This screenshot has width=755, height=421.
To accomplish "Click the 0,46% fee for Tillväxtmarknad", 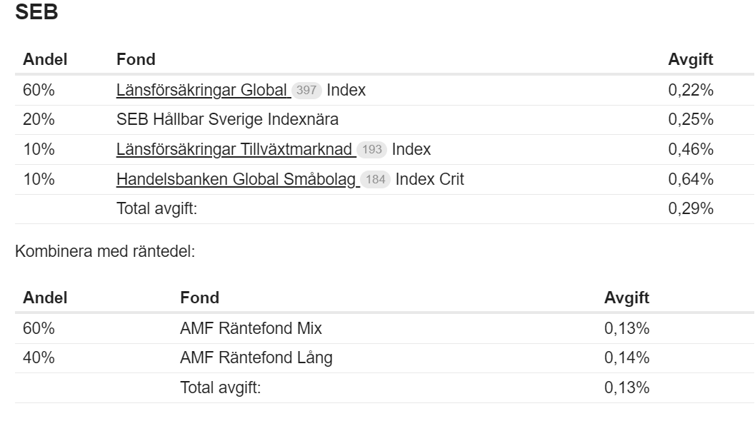I will coord(691,149).
